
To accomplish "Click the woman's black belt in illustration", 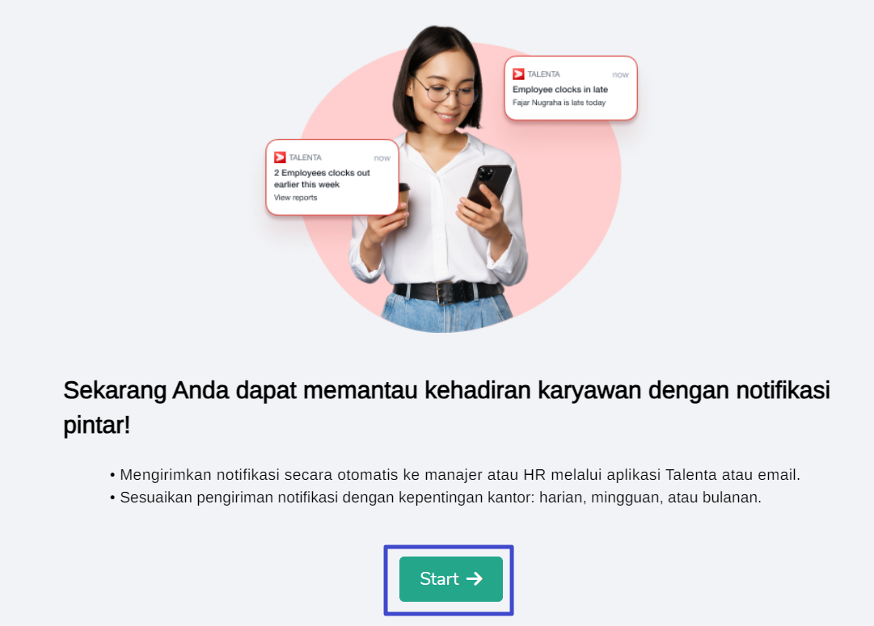I will click(448, 292).
